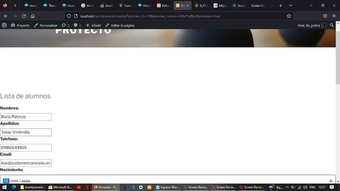Click the Apellidos input with Tobar Vintimilla
340x191 pixels.
coord(26,132)
